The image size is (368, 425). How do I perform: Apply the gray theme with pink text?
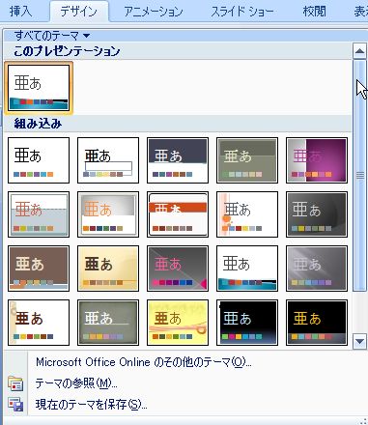pyautogui.click(x=178, y=269)
